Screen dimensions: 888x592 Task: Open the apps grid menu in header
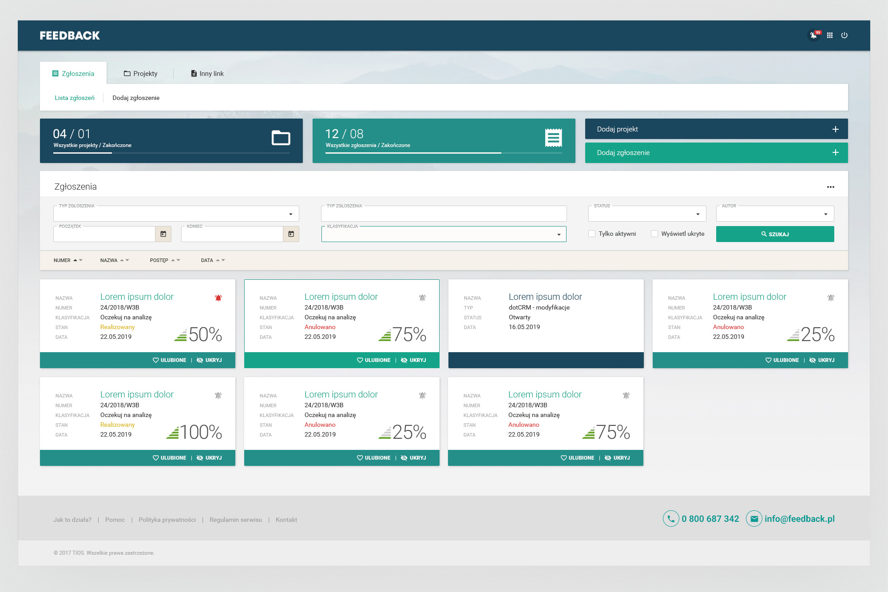click(829, 35)
